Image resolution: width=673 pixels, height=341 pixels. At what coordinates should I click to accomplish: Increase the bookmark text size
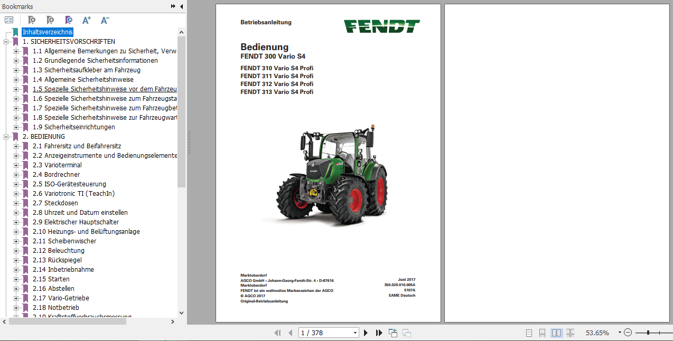click(87, 20)
